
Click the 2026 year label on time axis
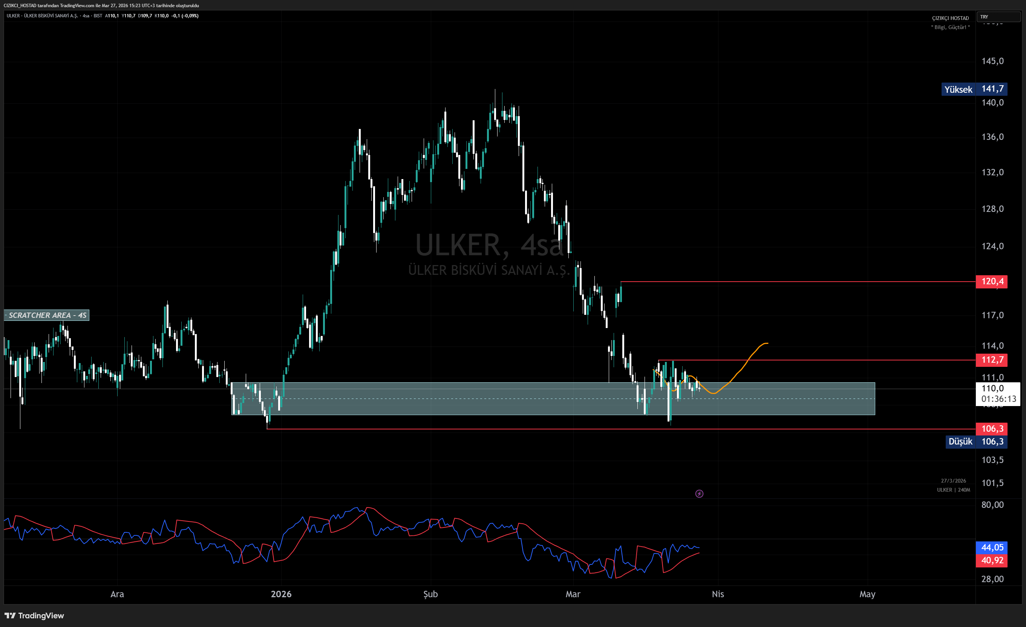pyautogui.click(x=281, y=594)
